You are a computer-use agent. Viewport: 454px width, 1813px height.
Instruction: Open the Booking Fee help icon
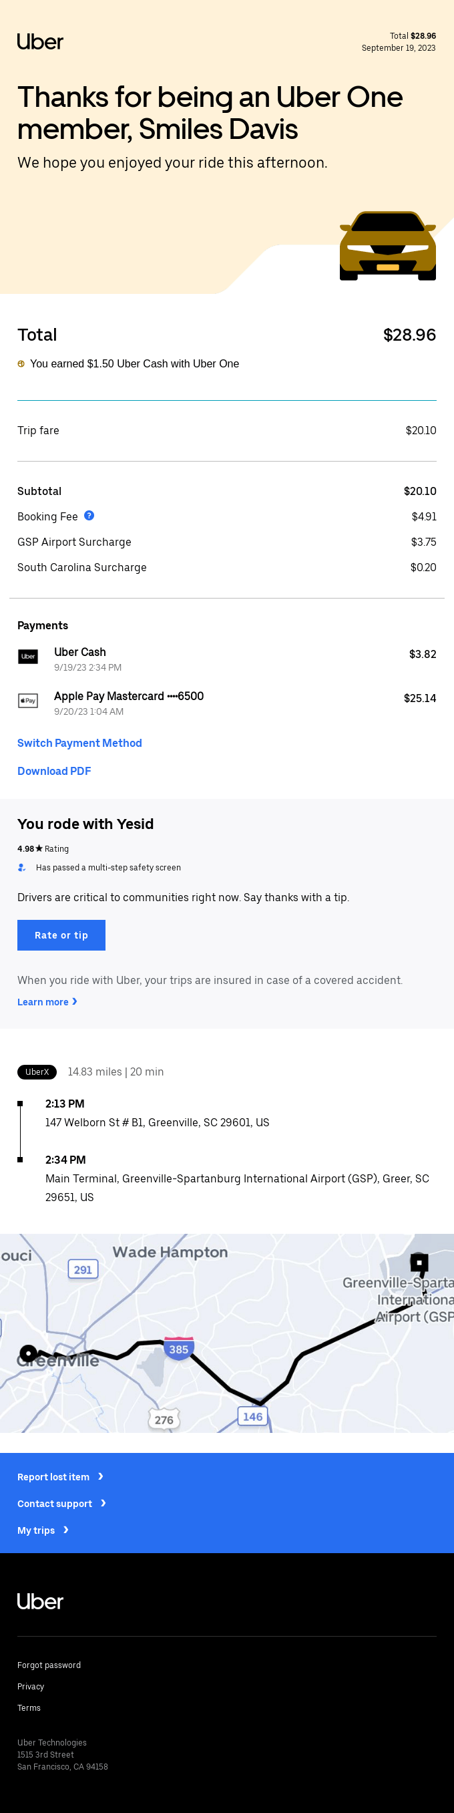pyautogui.click(x=89, y=516)
